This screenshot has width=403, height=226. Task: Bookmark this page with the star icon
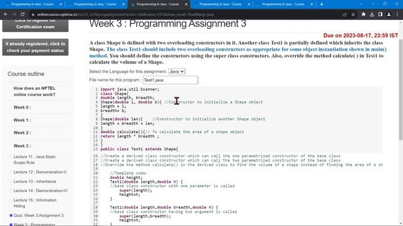353,14
